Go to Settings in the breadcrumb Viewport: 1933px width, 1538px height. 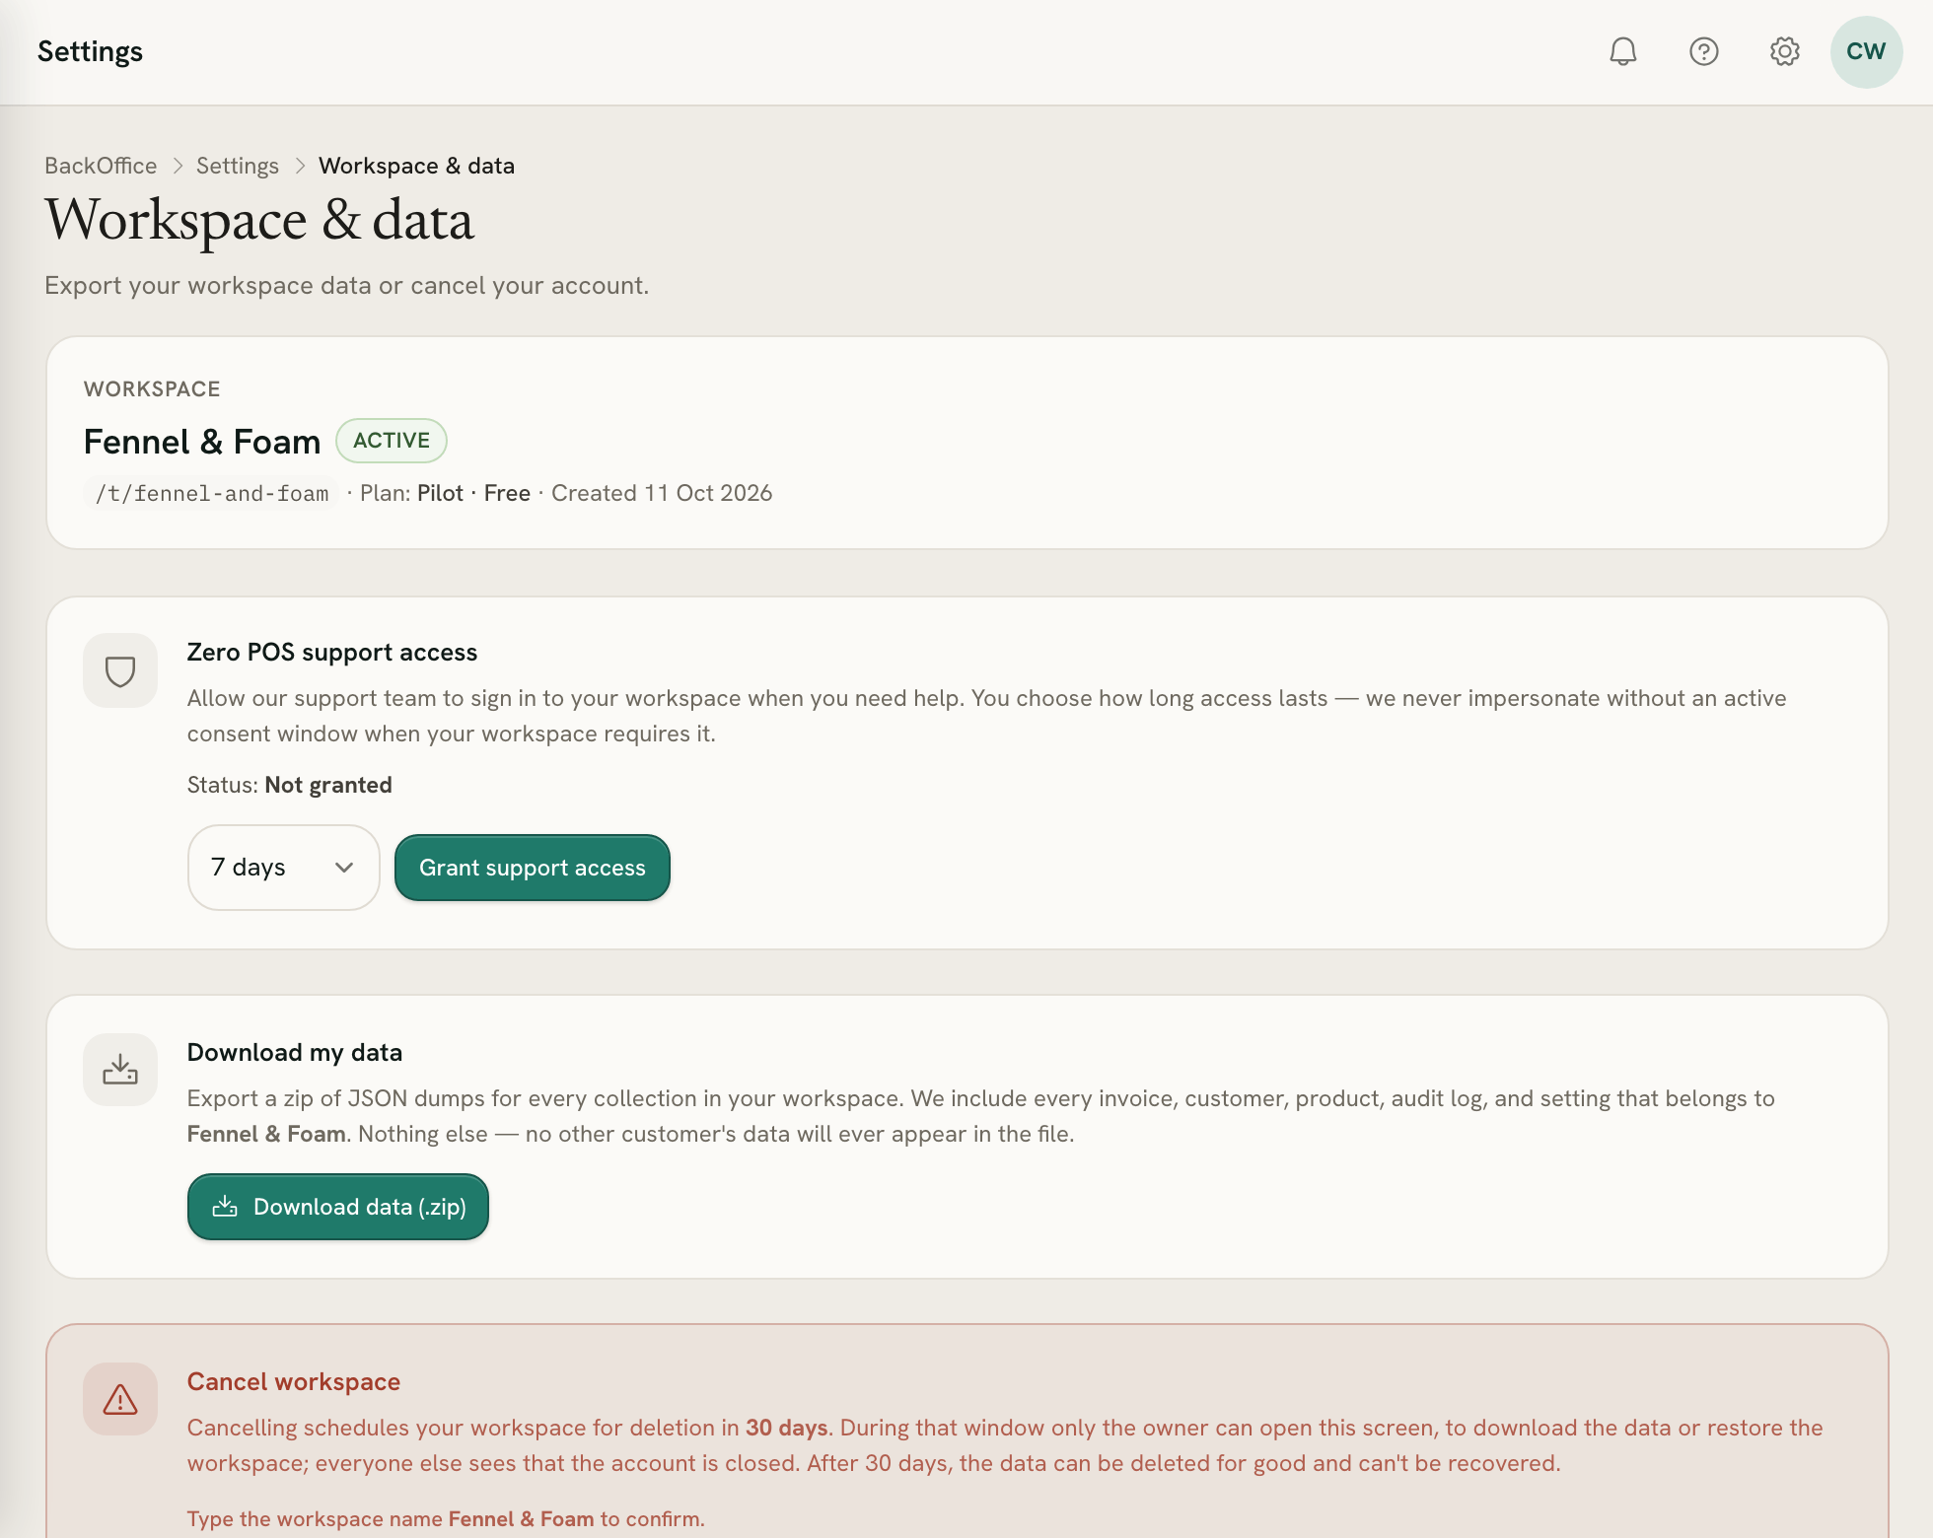pos(238,166)
